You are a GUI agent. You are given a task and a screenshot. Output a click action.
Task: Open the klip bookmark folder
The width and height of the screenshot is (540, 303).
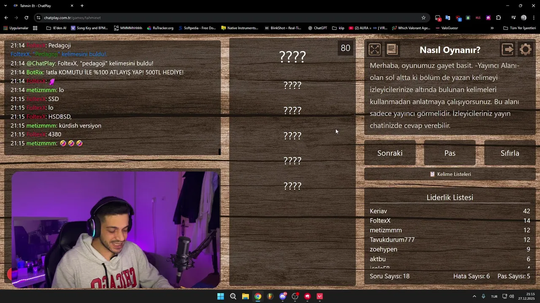click(x=338, y=28)
